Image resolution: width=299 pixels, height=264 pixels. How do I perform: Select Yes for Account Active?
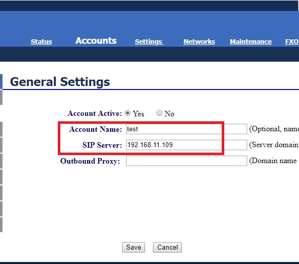click(128, 113)
